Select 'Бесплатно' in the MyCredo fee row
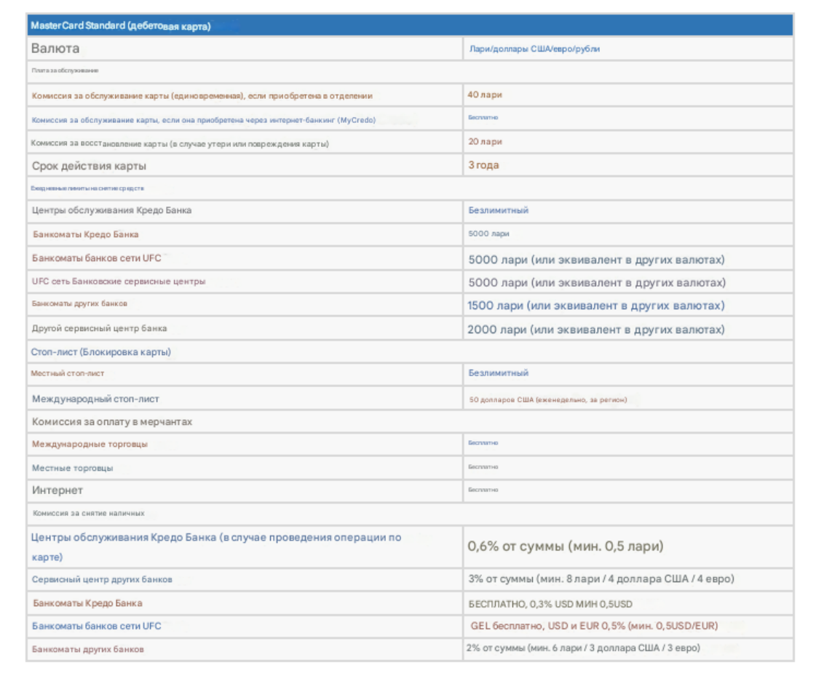This screenshot has height=689, width=816. point(483,118)
